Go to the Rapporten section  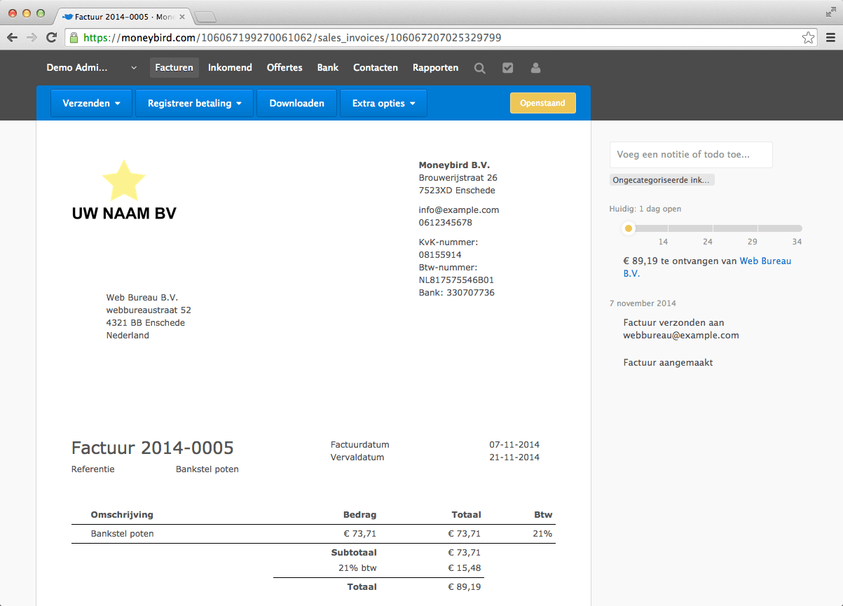[435, 67]
